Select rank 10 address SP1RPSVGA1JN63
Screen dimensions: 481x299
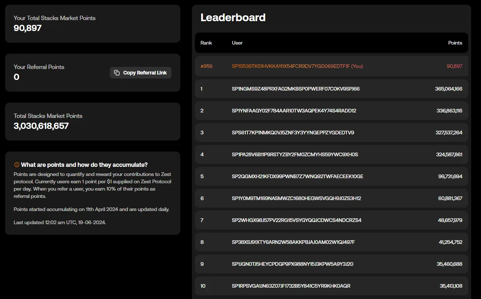point(291,286)
